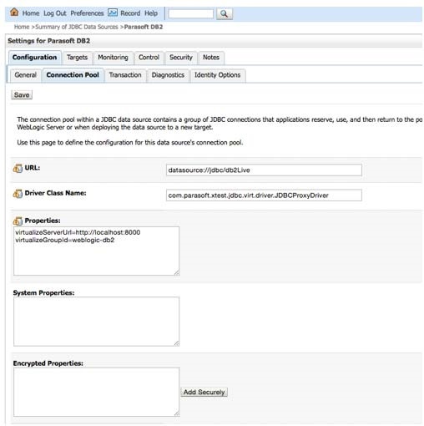
Task: Click the icon beside URL label
Action: click(18, 168)
